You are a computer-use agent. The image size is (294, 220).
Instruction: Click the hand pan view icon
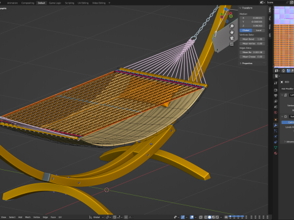pyautogui.click(x=232, y=32)
